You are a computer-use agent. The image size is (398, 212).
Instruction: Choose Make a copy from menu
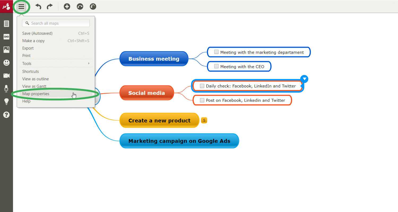pos(56,41)
